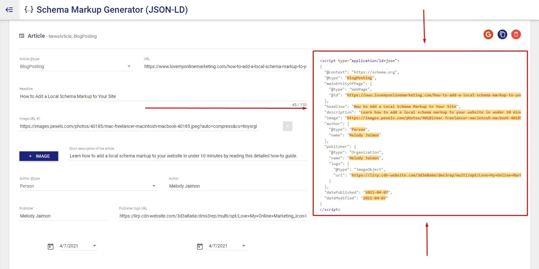Copy the generated markup with the blue copy icon

(502, 34)
